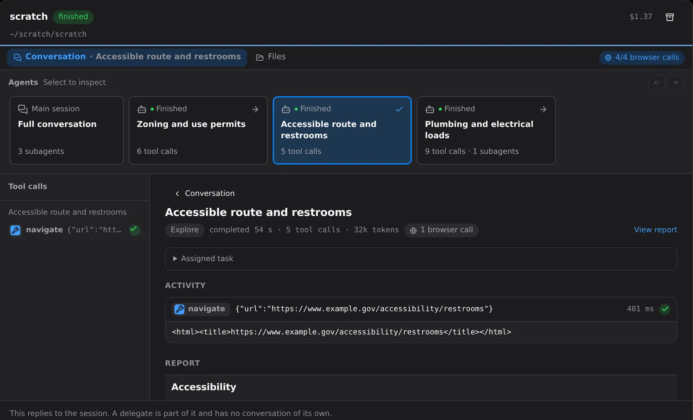The image size is (693, 420).
Task: Click the archive icon beside the cost
Action: pos(669,17)
